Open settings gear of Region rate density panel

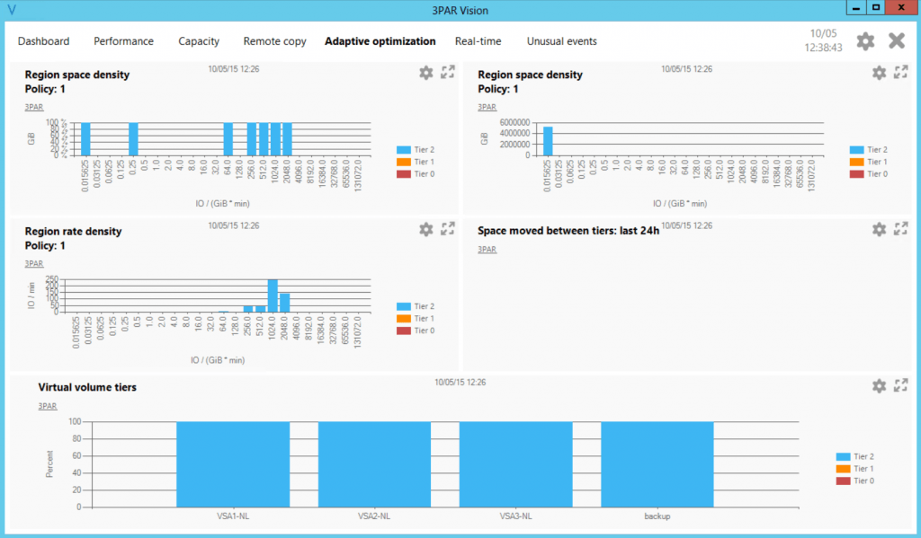[425, 229]
